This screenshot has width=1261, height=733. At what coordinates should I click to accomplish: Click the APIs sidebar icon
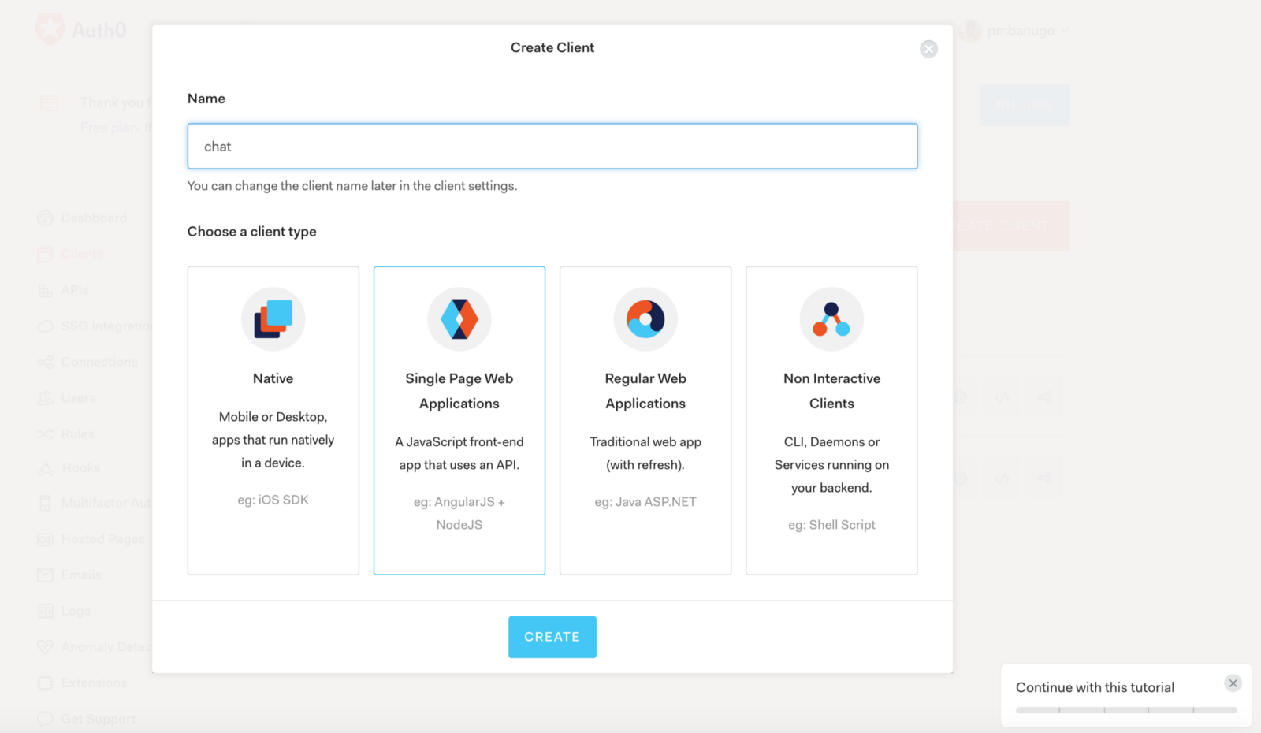(x=45, y=290)
